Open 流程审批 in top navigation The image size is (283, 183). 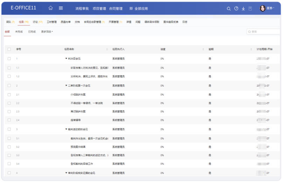click(x=82, y=8)
